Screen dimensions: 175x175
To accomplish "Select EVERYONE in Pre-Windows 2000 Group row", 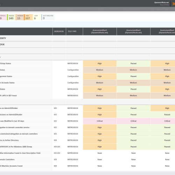I will 16,147.
